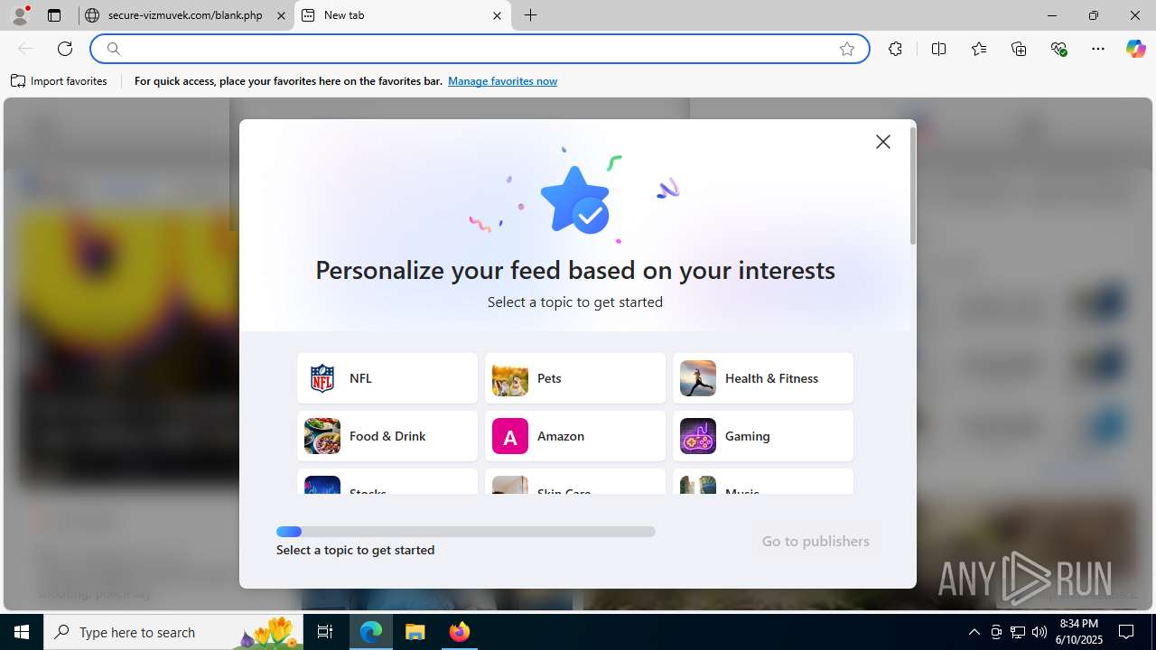Click the taskbar search box
This screenshot has height=650, width=1156.
[175, 632]
